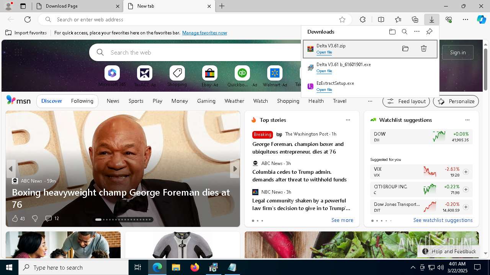Viewport: 490px width, 275px height.
Task: Add Citigroup Inc. to watchlist
Action: (x=466, y=189)
